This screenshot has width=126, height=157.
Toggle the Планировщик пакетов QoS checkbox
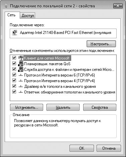[x=14, y=64]
